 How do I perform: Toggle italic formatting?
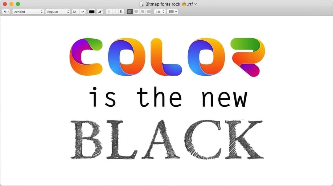[115, 12]
